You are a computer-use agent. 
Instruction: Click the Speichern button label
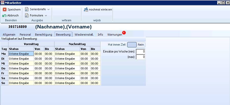click(14, 9)
